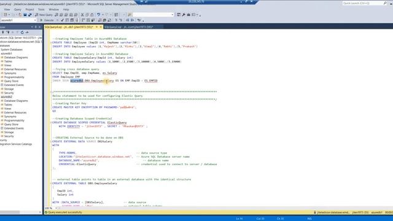The width and height of the screenshot is (393, 221).
Task: Switch output to Results to Text
Action: click(x=99, y=20)
